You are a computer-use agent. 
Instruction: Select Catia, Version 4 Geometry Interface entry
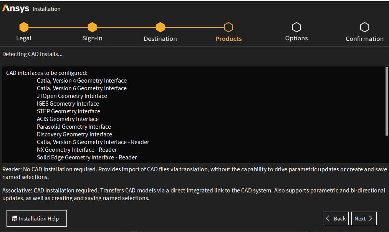point(81,81)
